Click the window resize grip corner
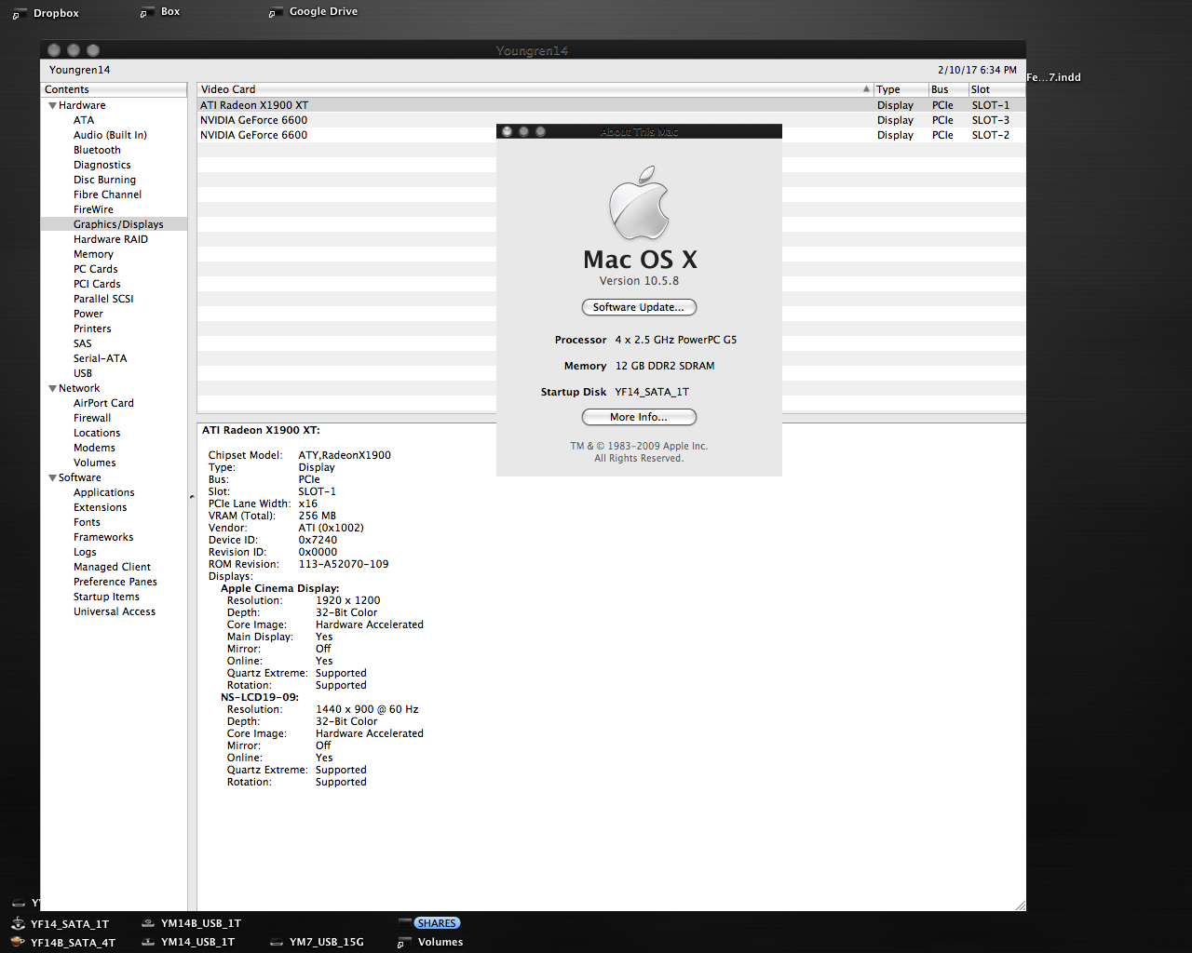 1020,905
